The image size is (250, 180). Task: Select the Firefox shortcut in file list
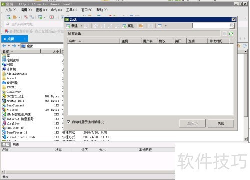click(10, 110)
